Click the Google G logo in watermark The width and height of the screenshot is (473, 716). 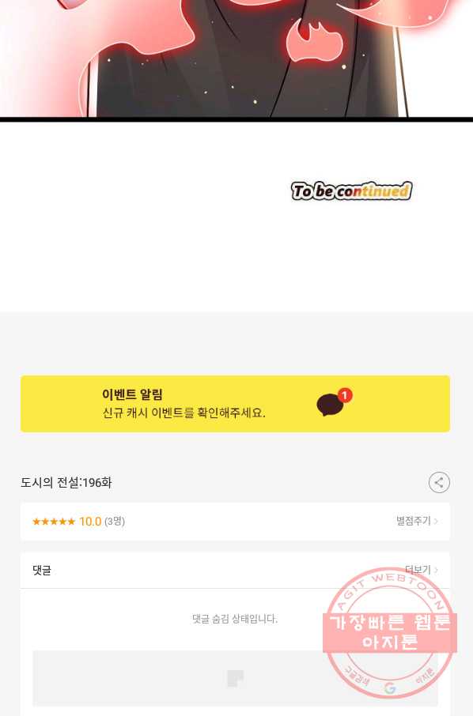point(389,688)
